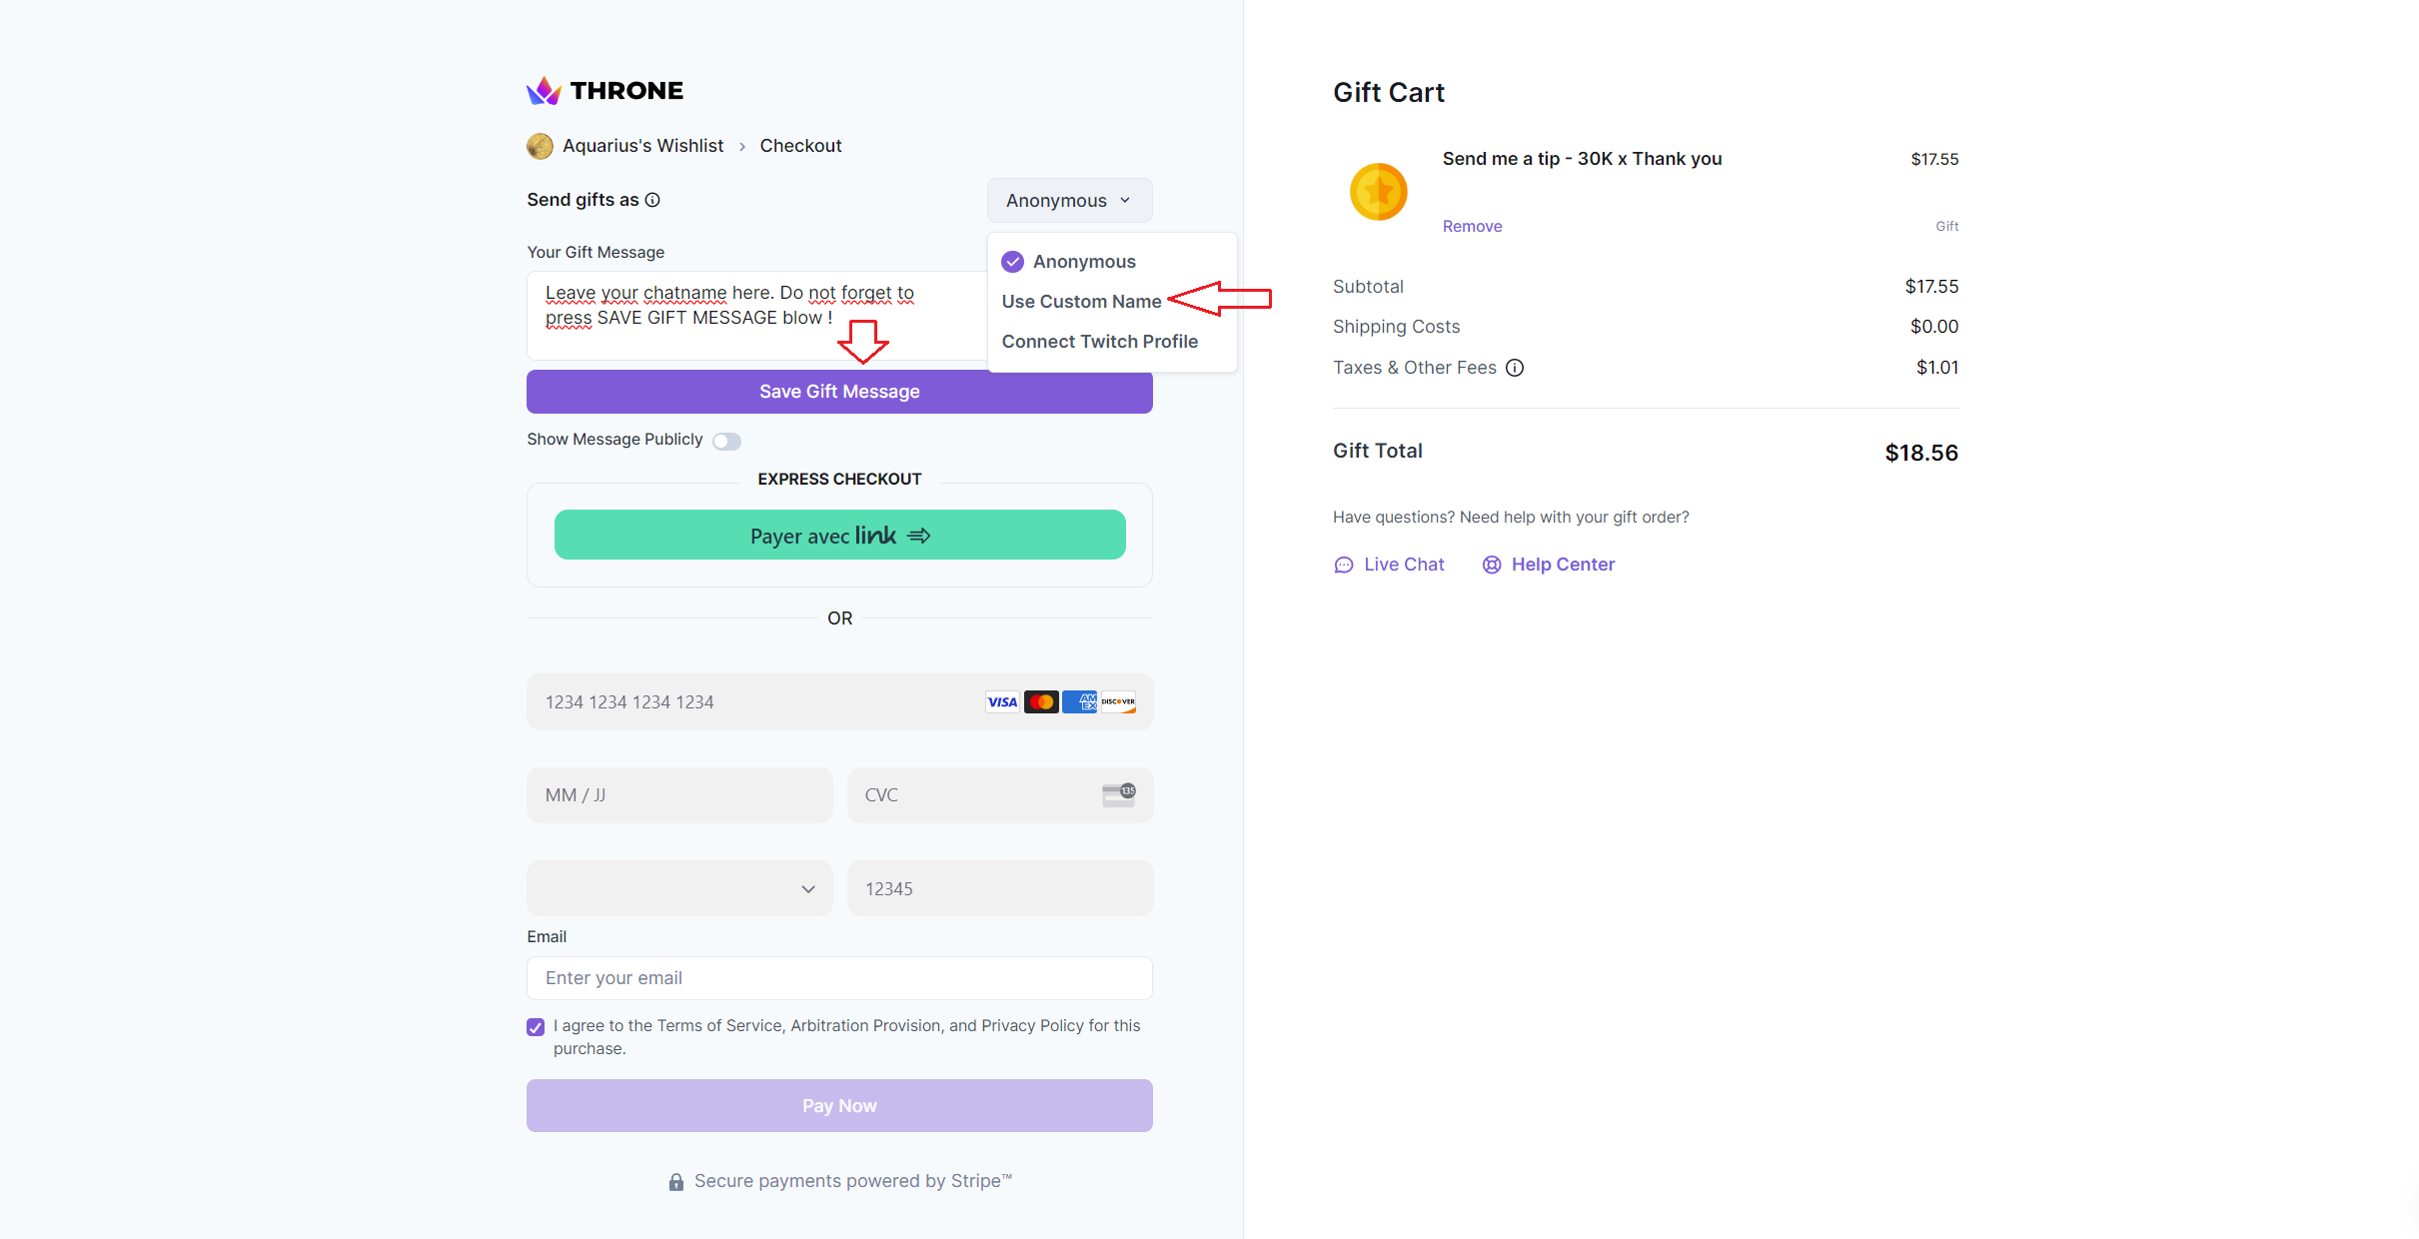Click the Pay Now button
2419x1239 pixels.
(839, 1105)
